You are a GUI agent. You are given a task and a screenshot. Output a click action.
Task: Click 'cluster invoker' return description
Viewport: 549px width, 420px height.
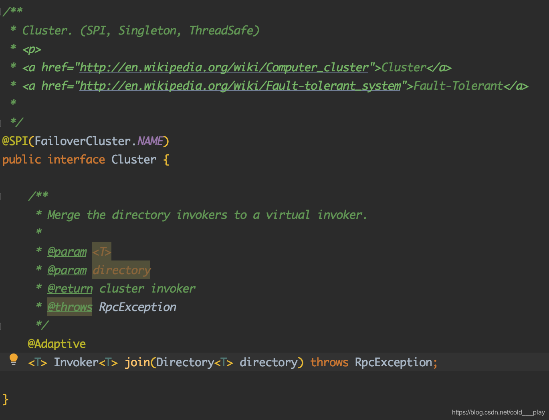pyautogui.click(x=147, y=289)
